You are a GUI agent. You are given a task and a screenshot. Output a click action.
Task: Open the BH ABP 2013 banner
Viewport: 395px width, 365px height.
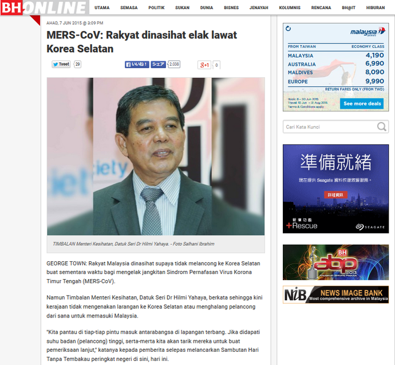(x=335, y=262)
